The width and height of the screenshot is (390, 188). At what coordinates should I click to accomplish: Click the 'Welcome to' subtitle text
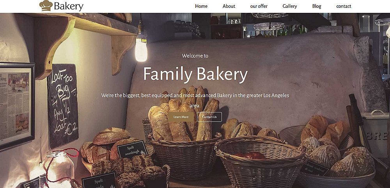tap(195, 56)
